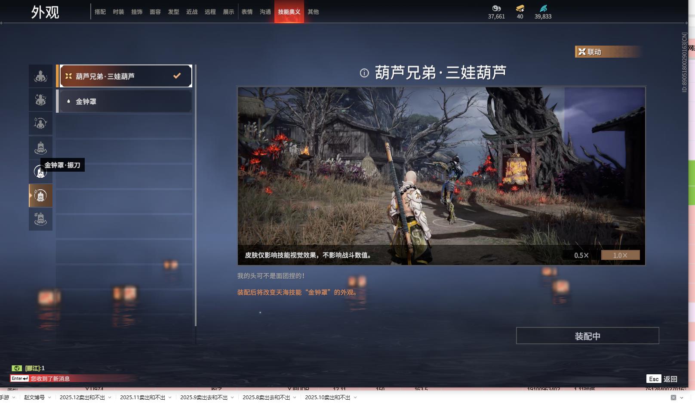Open the 表情 tab

(247, 12)
